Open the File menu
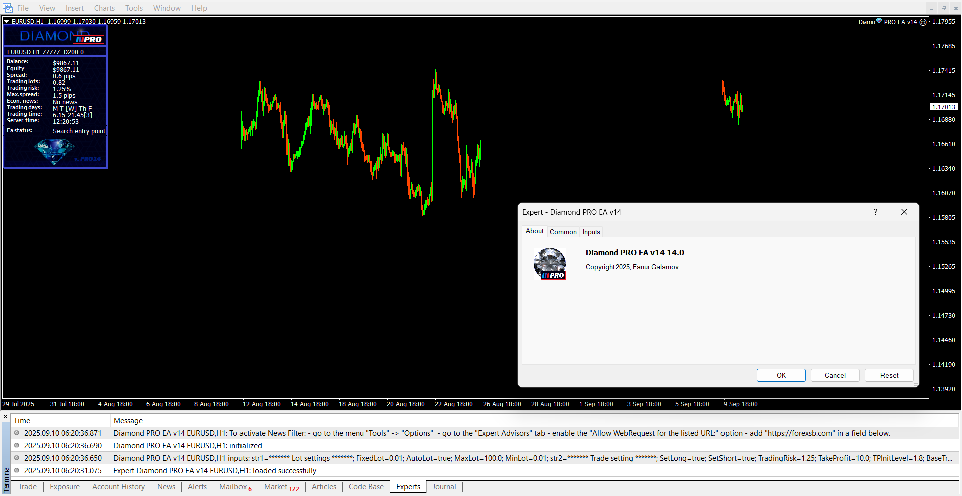This screenshot has width=962, height=496. [x=23, y=8]
